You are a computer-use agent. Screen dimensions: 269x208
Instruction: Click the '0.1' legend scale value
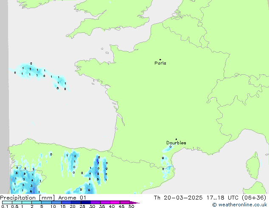pyautogui.click(x=5, y=206)
